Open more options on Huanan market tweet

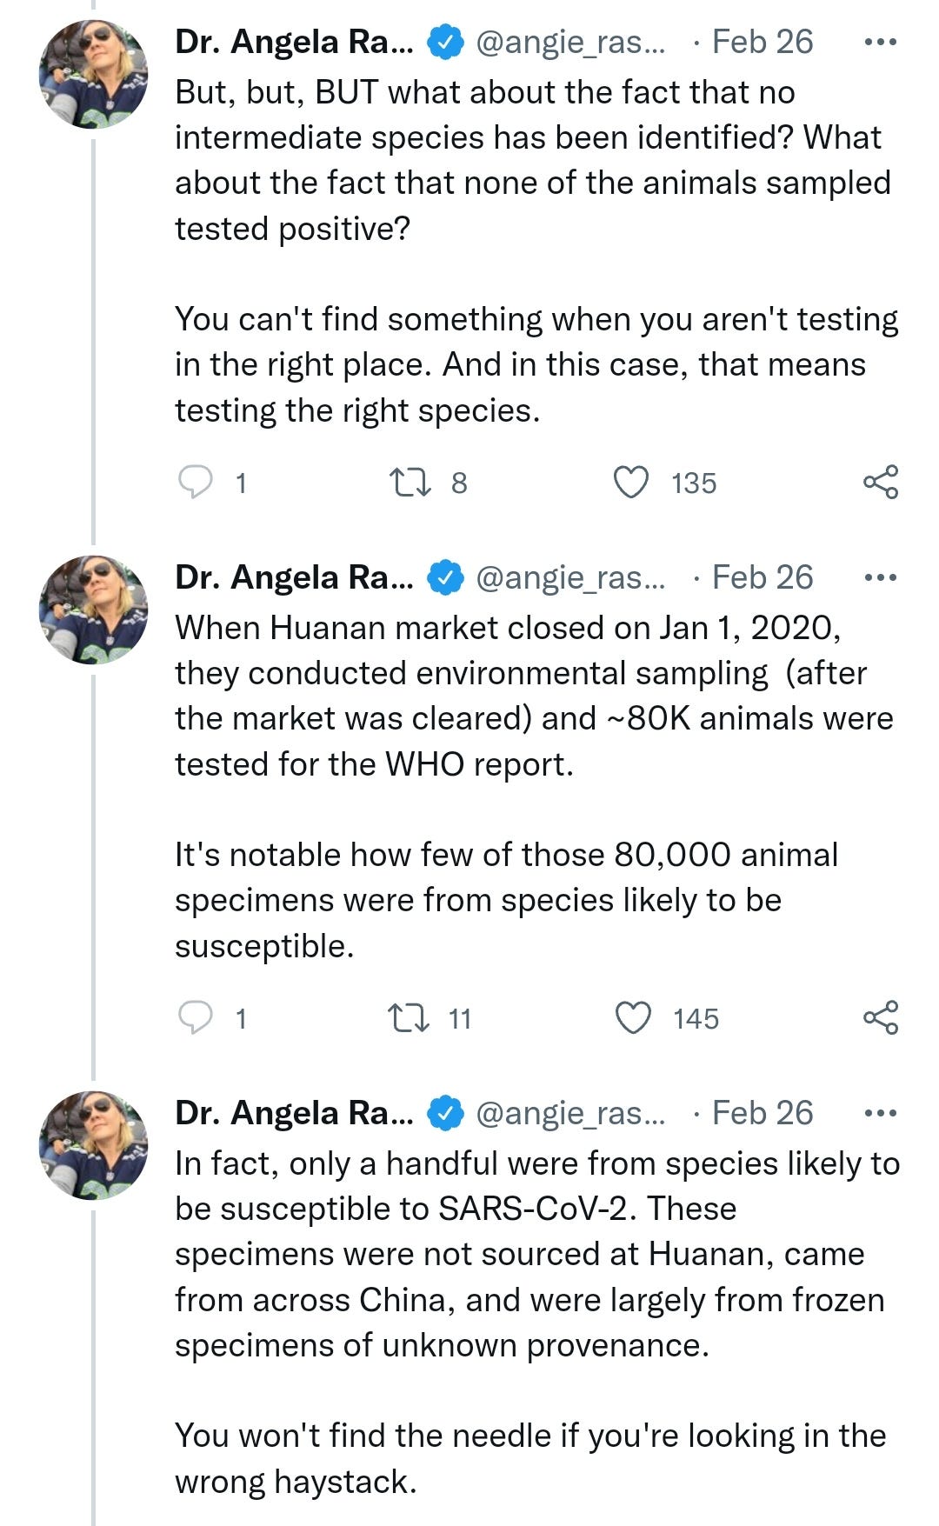click(880, 577)
